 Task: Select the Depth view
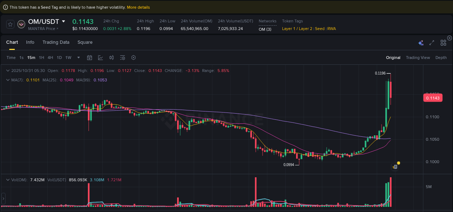[441, 58]
